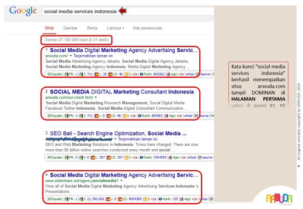Select the Web tab
Viewport: 303px width, 209px height.
coord(49,28)
